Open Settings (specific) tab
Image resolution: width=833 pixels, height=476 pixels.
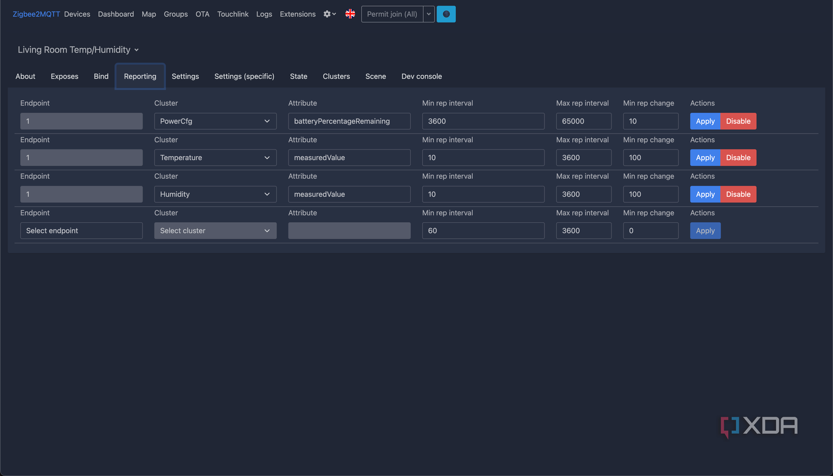(x=245, y=76)
